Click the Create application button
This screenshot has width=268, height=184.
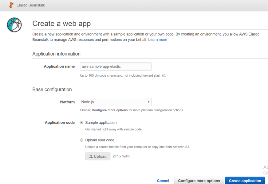[x=245, y=181]
